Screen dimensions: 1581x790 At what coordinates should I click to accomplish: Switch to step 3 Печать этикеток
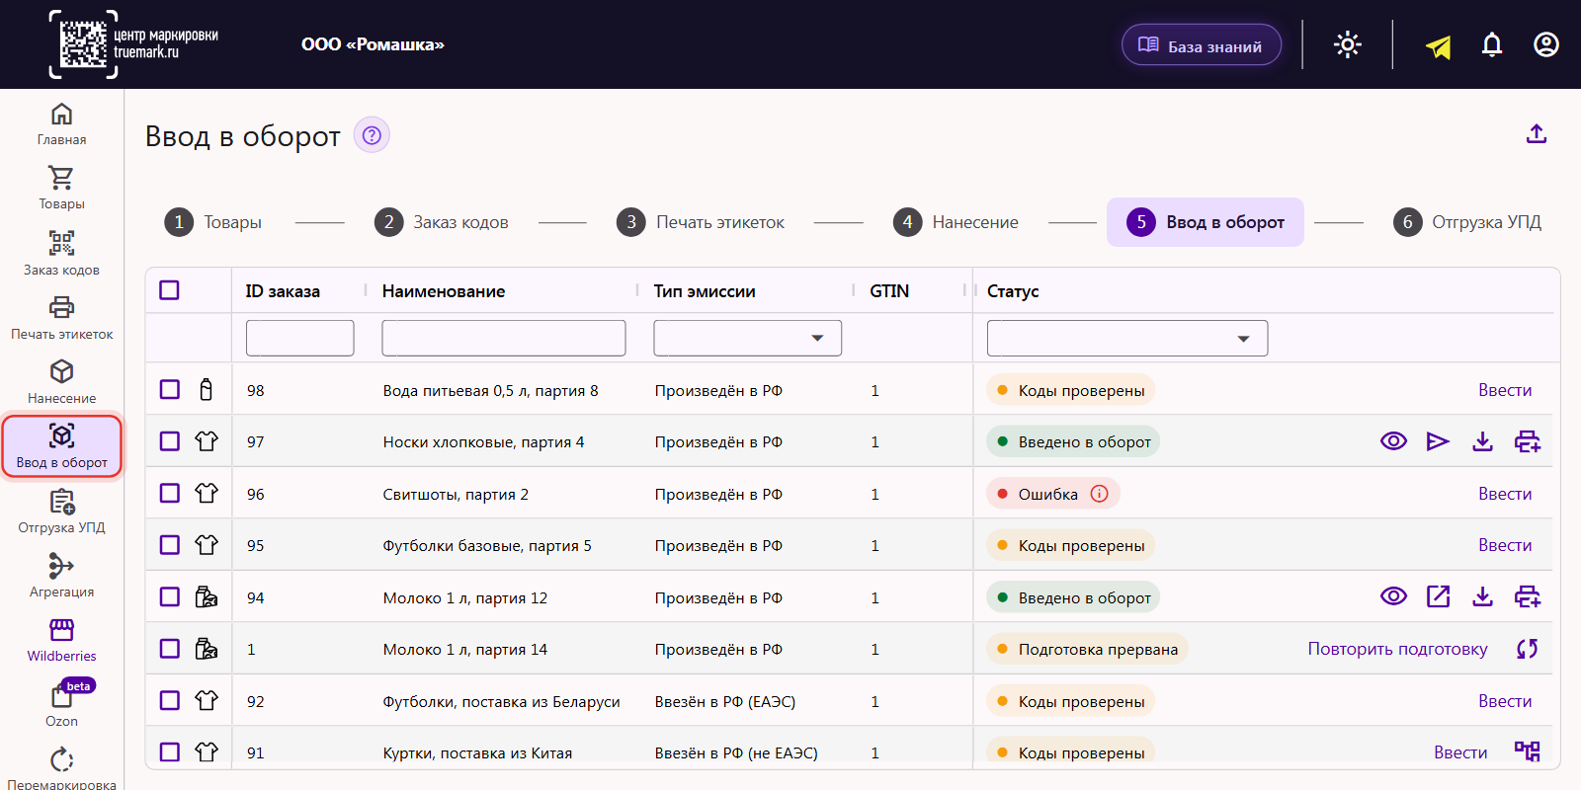[701, 222]
